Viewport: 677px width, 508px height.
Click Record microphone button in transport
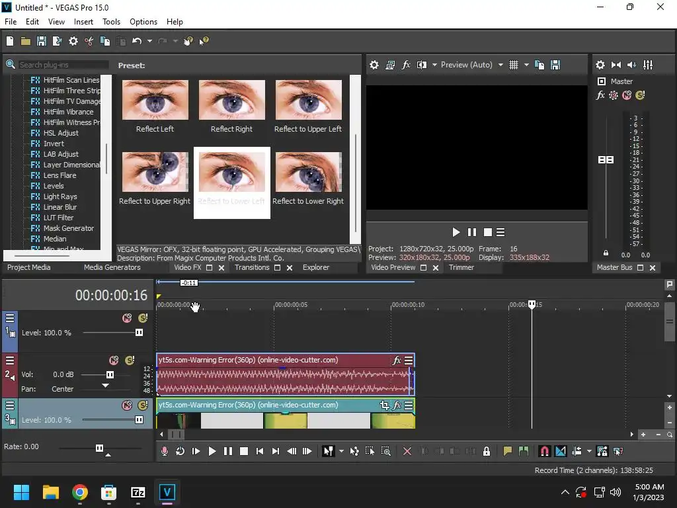(165, 451)
